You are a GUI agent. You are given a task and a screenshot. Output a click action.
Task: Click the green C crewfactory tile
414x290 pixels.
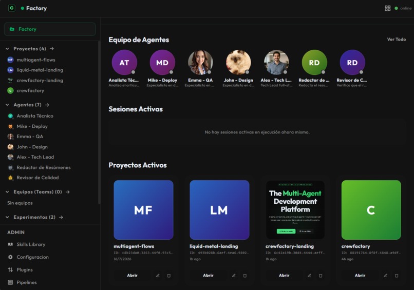click(371, 210)
